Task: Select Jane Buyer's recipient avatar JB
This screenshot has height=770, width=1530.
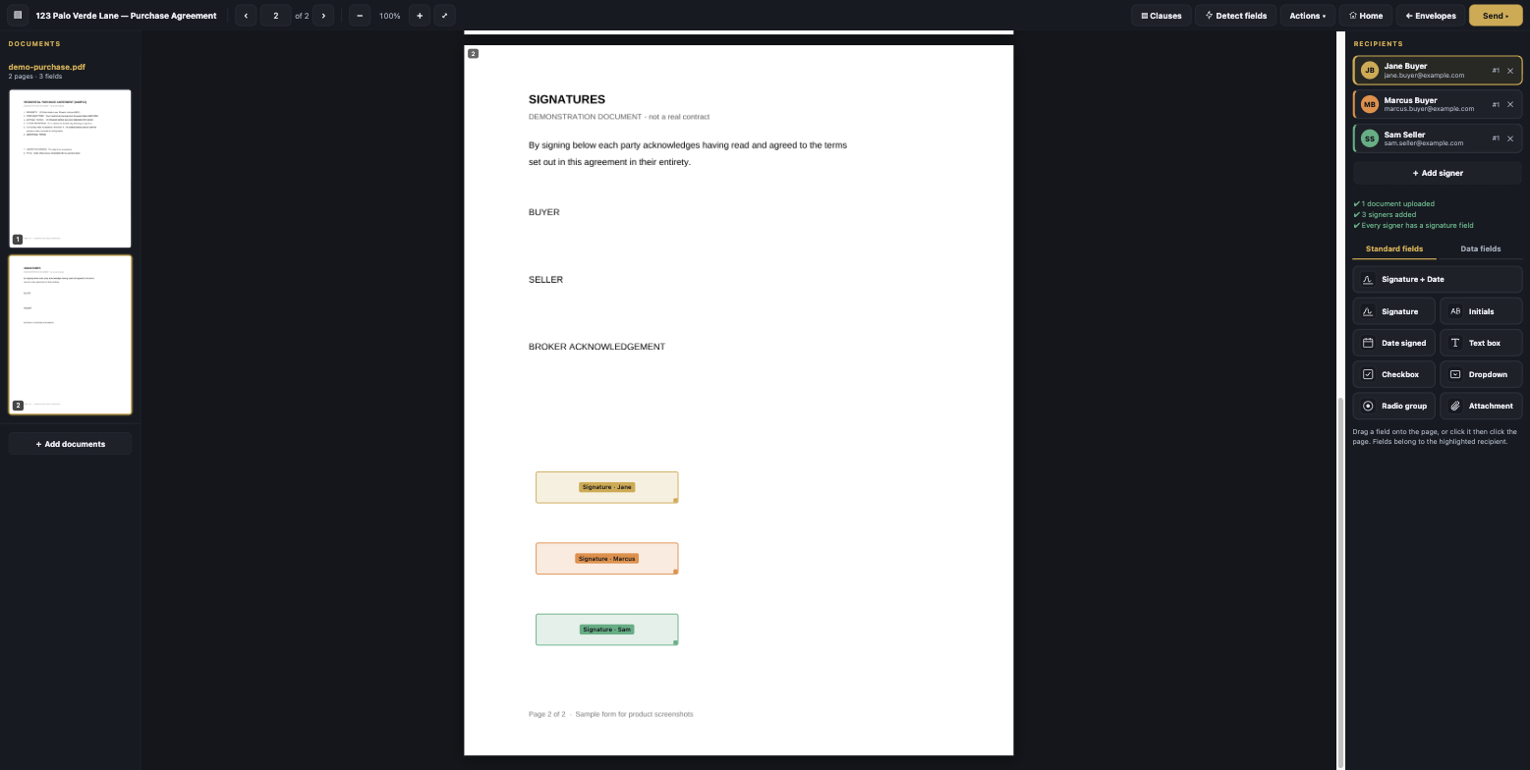Action: click(1370, 71)
